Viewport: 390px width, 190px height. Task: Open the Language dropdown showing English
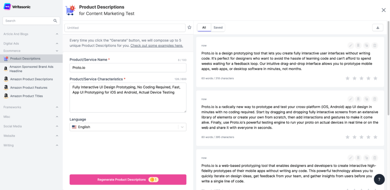pos(128,127)
